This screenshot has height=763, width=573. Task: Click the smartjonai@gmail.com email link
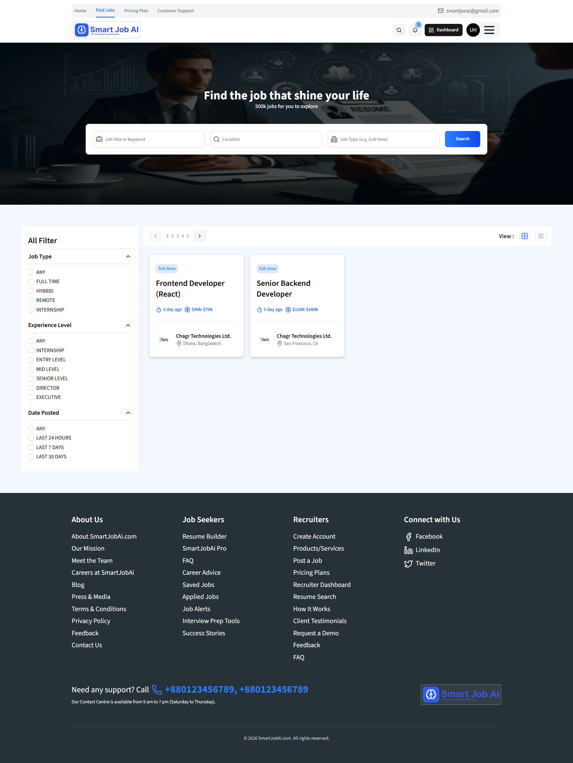click(472, 11)
